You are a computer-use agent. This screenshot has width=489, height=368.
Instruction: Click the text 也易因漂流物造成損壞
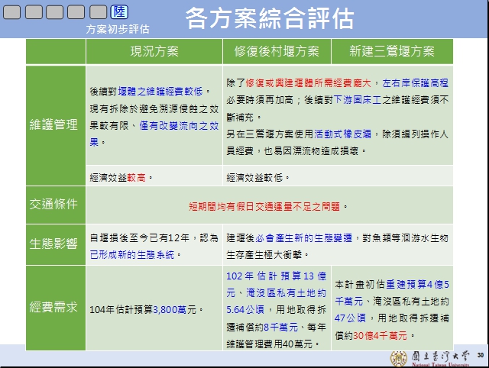(311, 151)
